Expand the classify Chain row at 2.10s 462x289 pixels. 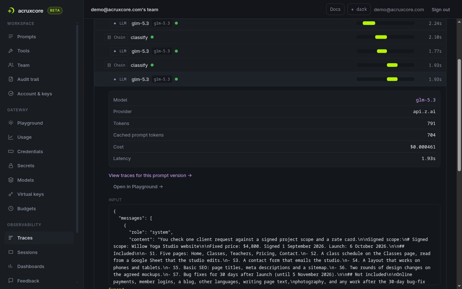pos(270,37)
